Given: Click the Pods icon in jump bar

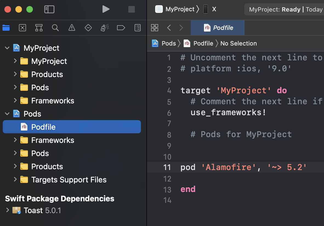Looking at the screenshot, I should 155,43.
